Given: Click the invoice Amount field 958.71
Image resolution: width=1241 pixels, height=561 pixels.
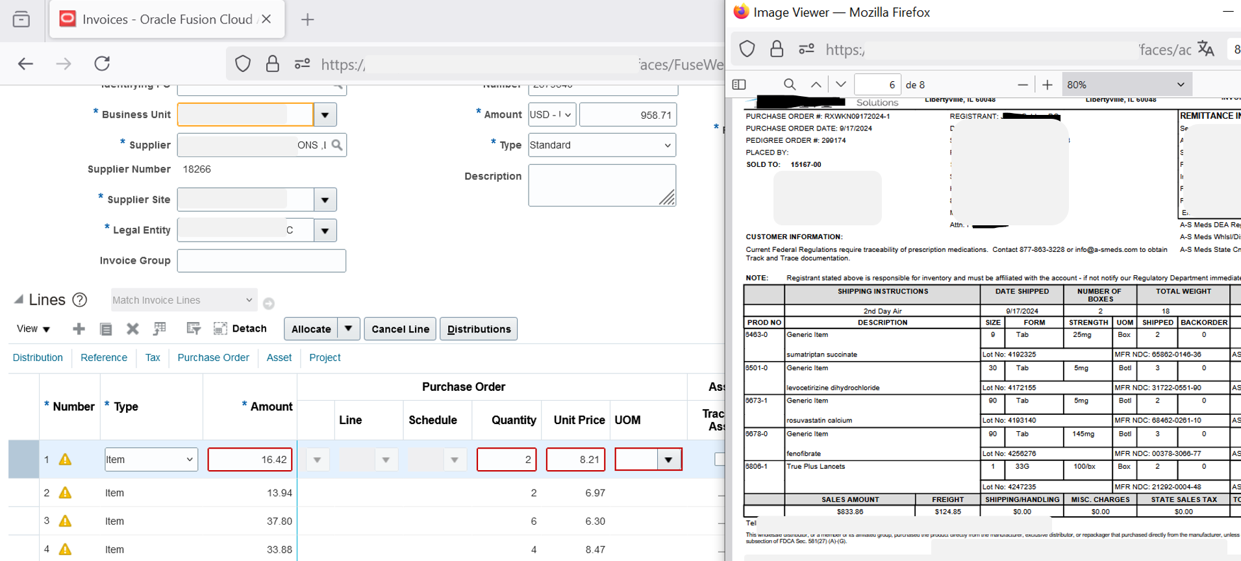Looking at the screenshot, I should click(x=628, y=115).
